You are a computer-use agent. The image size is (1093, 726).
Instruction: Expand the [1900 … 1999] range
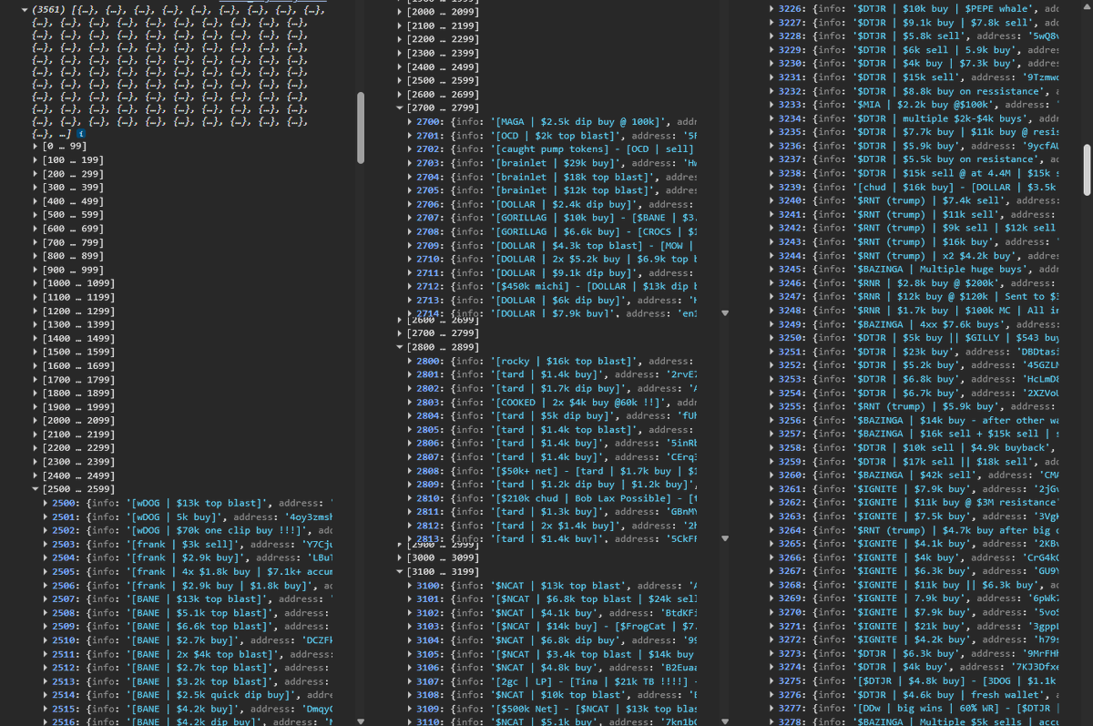(x=36, y=406)
